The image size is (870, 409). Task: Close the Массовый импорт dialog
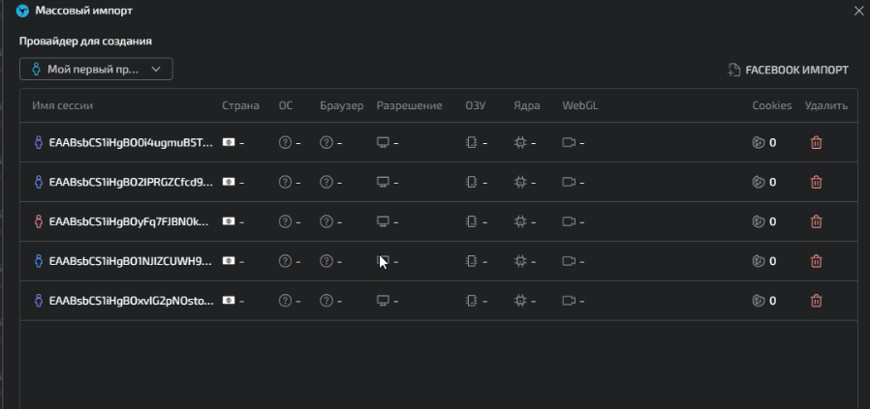(859, 11)
